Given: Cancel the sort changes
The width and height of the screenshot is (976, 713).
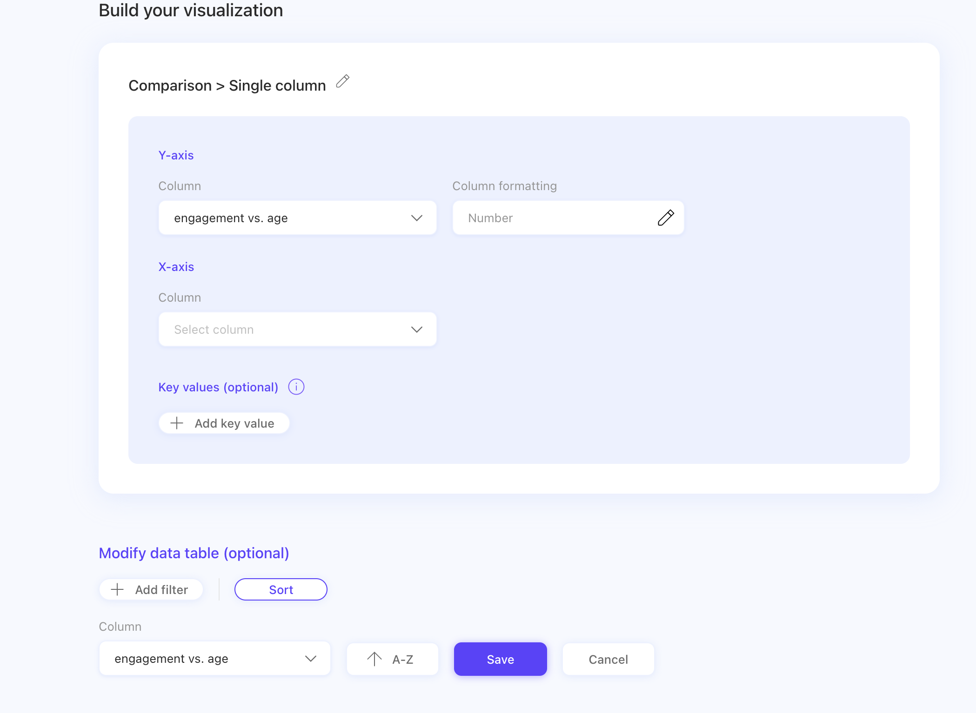Looking at the screenshot, I should point(608,659).
